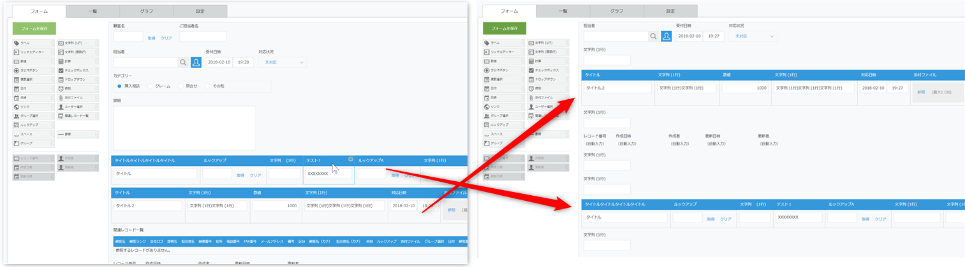
Task: Pick 罫線 item in left panel palette
Action: tap(78, 134)
